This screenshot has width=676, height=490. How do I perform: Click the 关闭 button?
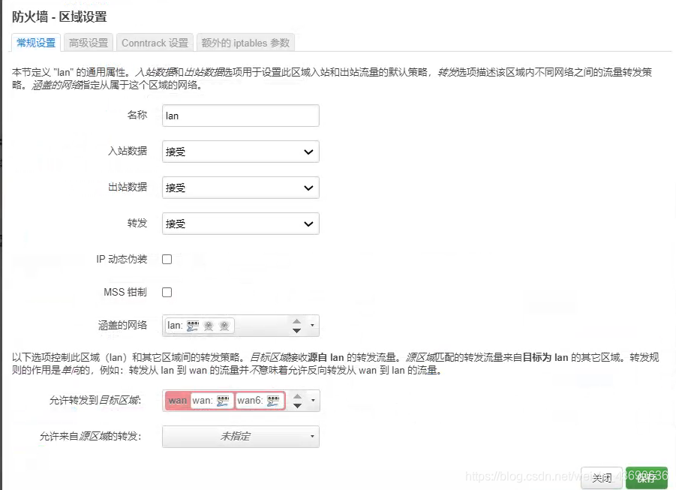[602, 478]
